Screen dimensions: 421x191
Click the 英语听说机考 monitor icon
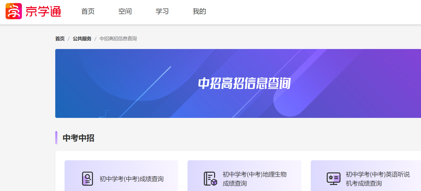click(x=334, y=179)
